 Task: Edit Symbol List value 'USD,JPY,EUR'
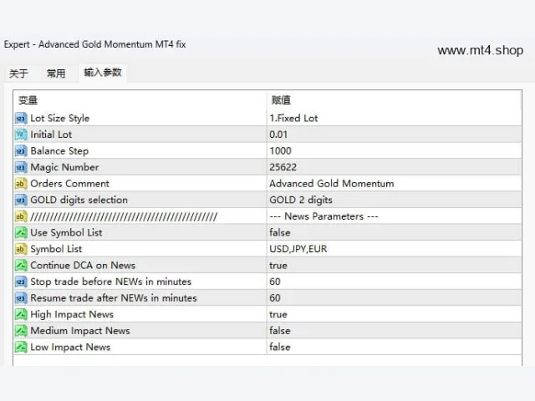click(x=394, y=249)
